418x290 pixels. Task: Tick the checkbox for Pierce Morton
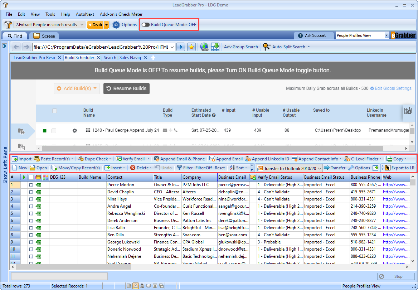pos(31,185)
